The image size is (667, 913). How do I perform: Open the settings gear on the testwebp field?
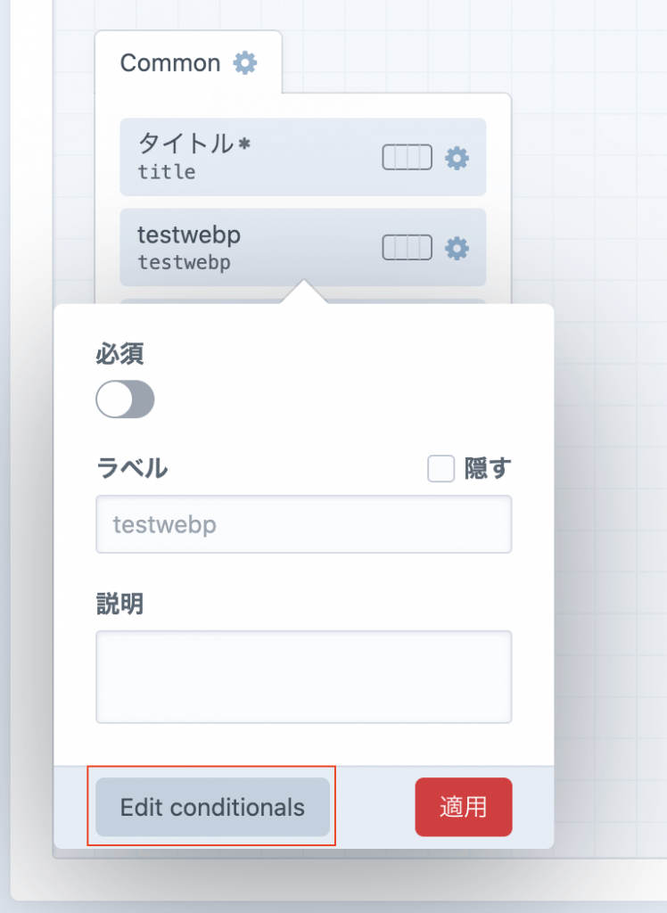[457, 249]
